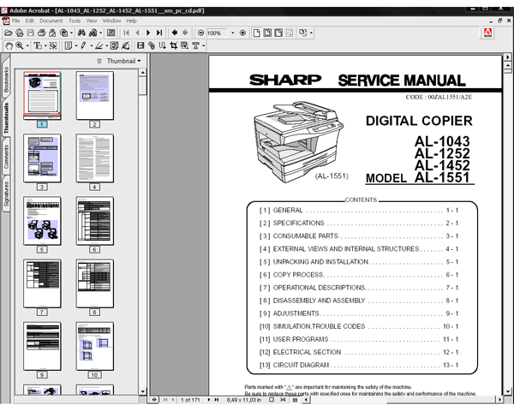Click the Thumbnails side tab
Image resolution: width=514 pixels, height=411 pixels.
point(6,118)
